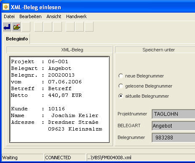The width and height of the screenshot is (195, 163).
Task: Click the 09623 Kleinsalzm line
Action: click(x=75, y=129)
